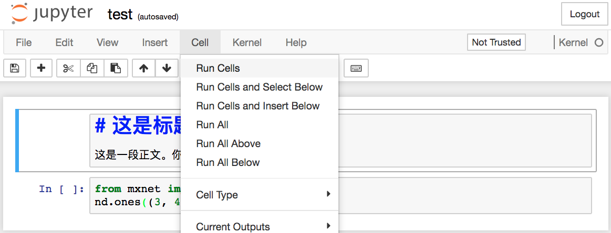Viewport: 611px width, 233px height.
Task: Cut selected cells with scissors icon
Action: coord(68,68)
